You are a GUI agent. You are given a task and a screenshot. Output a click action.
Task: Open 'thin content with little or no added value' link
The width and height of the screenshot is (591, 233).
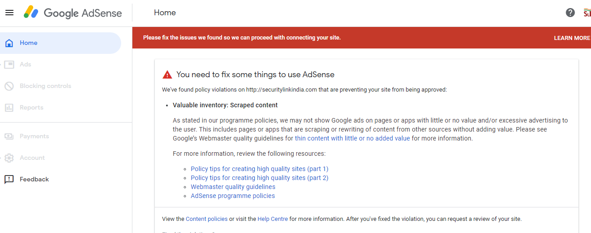point(352,138)
